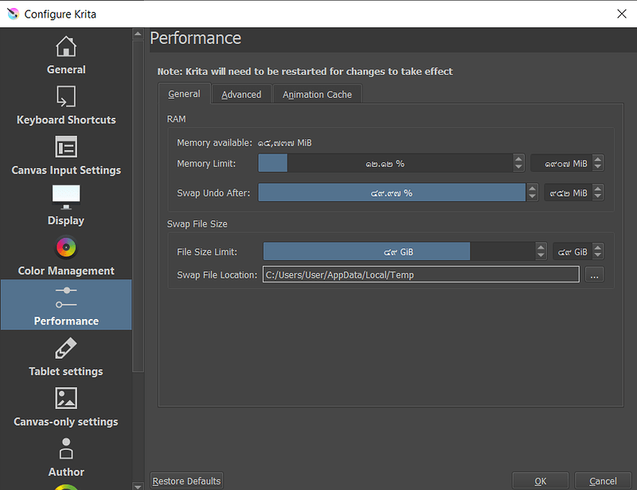
Task: Click the Swap File Size group label
Action: [x=197, y=224]
